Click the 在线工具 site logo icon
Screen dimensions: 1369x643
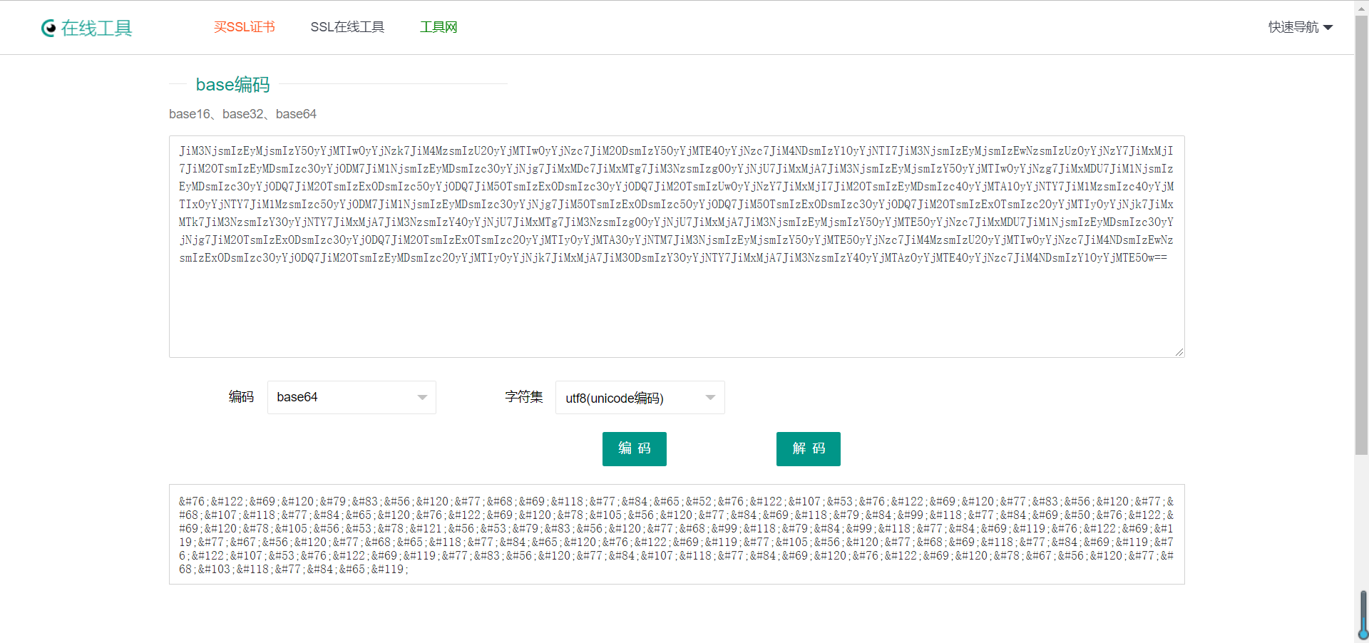pos(48,28)
